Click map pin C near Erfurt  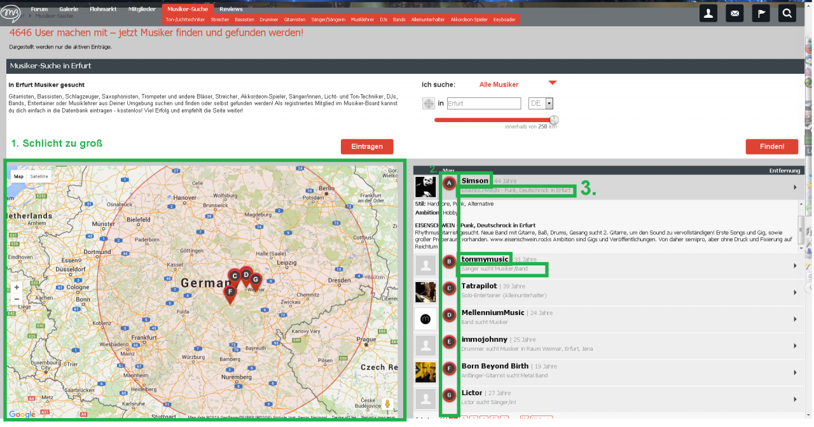coord(234,277)
